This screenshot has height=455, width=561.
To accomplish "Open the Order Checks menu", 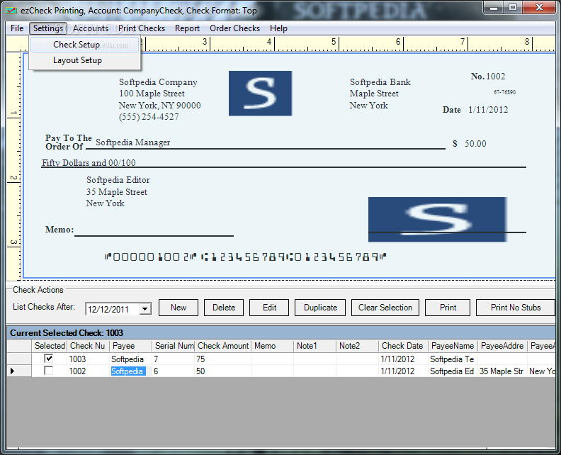I will 234,28.
